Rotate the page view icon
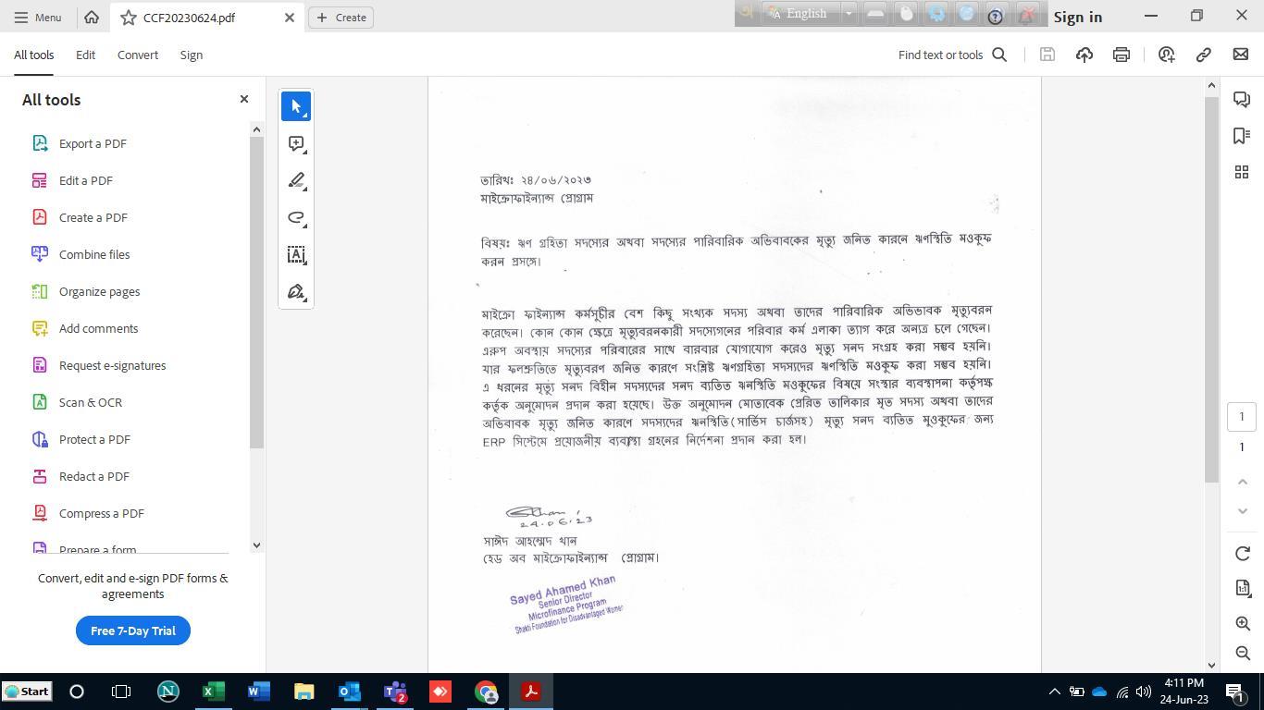 1242,553
